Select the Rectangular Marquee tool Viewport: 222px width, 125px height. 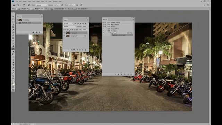coord(13,19)
